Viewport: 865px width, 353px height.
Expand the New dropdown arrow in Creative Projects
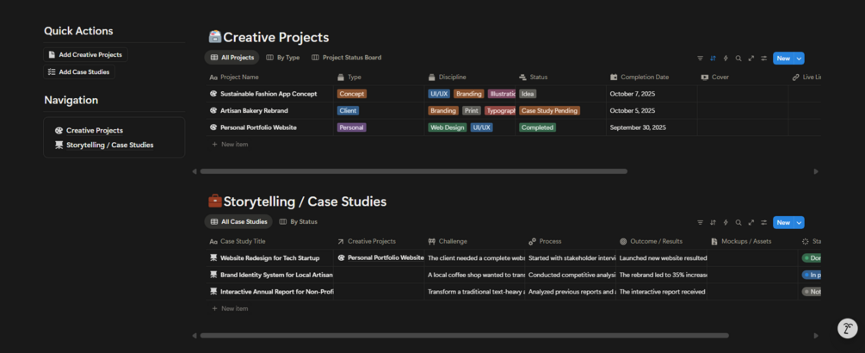[800, 59]
